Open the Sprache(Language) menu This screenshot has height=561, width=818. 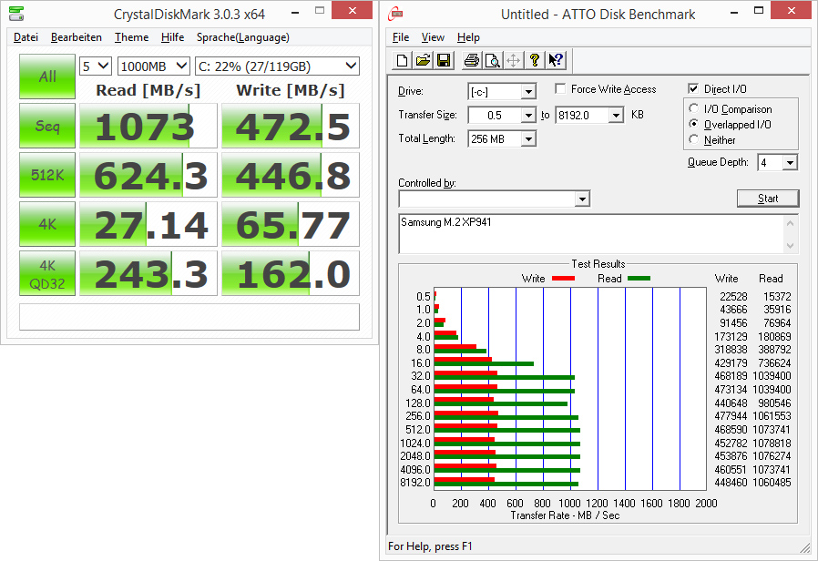243,37
